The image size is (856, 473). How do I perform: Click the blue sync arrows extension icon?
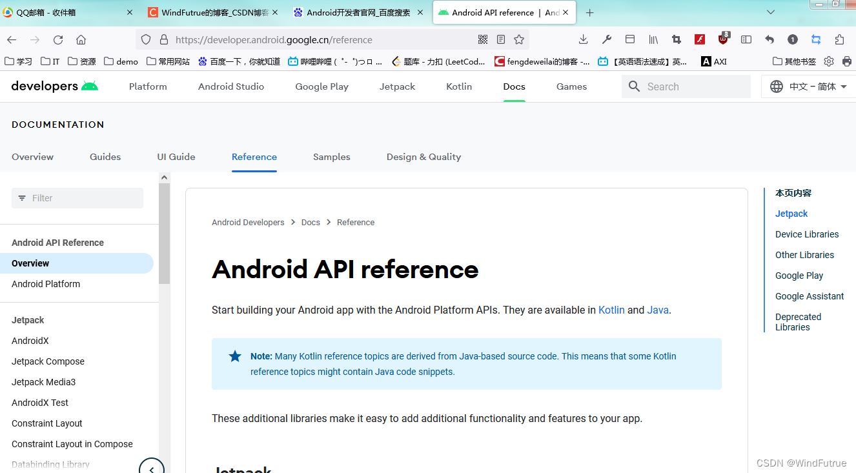point(816,39)
